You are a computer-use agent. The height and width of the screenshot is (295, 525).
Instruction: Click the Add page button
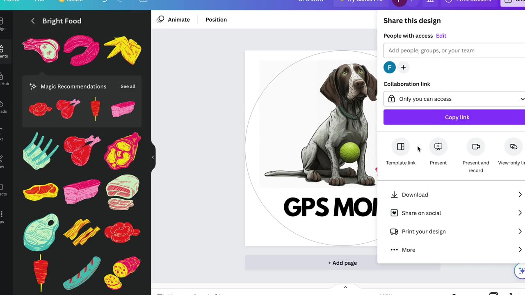coord(342,263)
